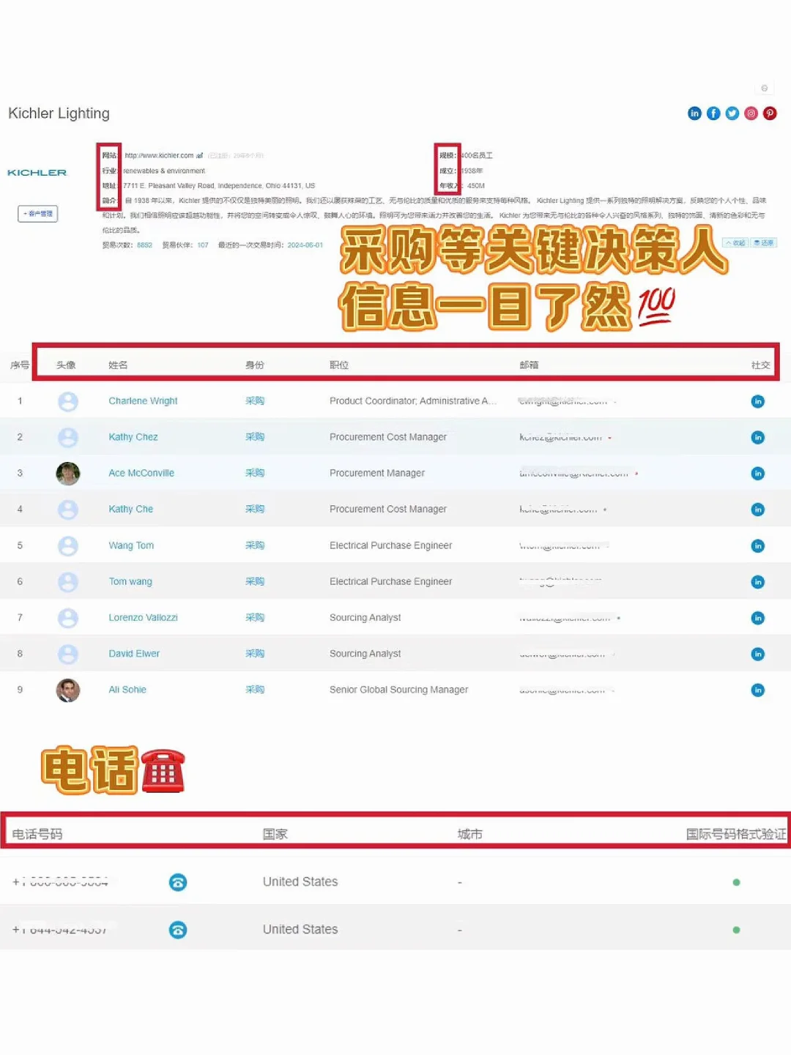Collapse the company info with 收起
Screen dimensions: 791x1055
pos(735,242)
